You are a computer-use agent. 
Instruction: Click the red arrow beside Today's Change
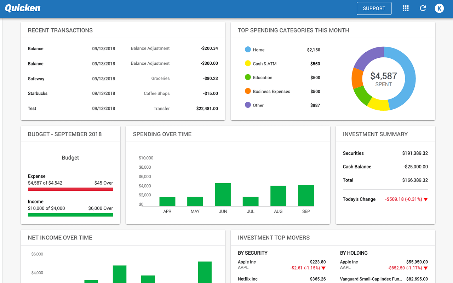point(426,200)
